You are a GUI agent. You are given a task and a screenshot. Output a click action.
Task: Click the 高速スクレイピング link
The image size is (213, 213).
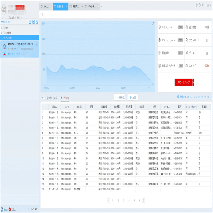pyautogui.click(x=13, y=54)
